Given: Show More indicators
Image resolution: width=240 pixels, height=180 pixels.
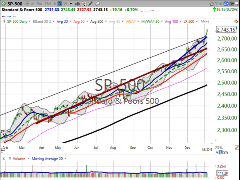Looking at the screenshot, I should (x=205, y=21).
